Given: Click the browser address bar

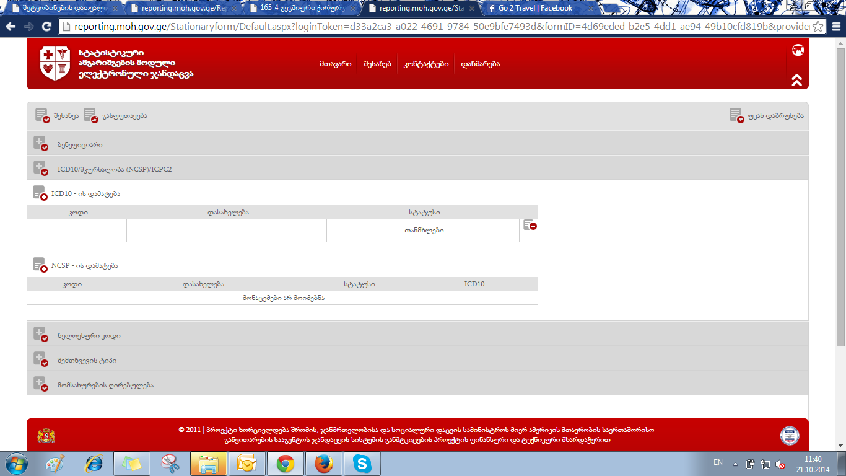Looking at the screenshot, I should click(434, 27).
